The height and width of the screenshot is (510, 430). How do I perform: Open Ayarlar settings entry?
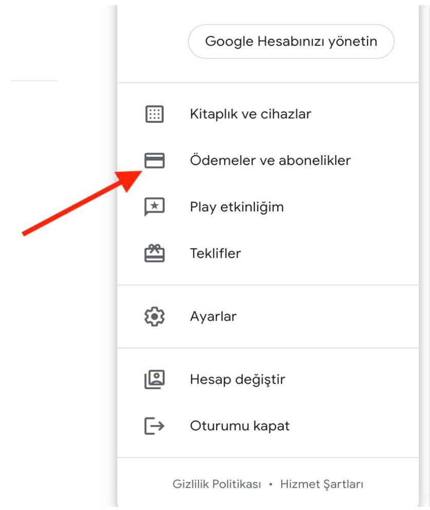pos(268,316)
